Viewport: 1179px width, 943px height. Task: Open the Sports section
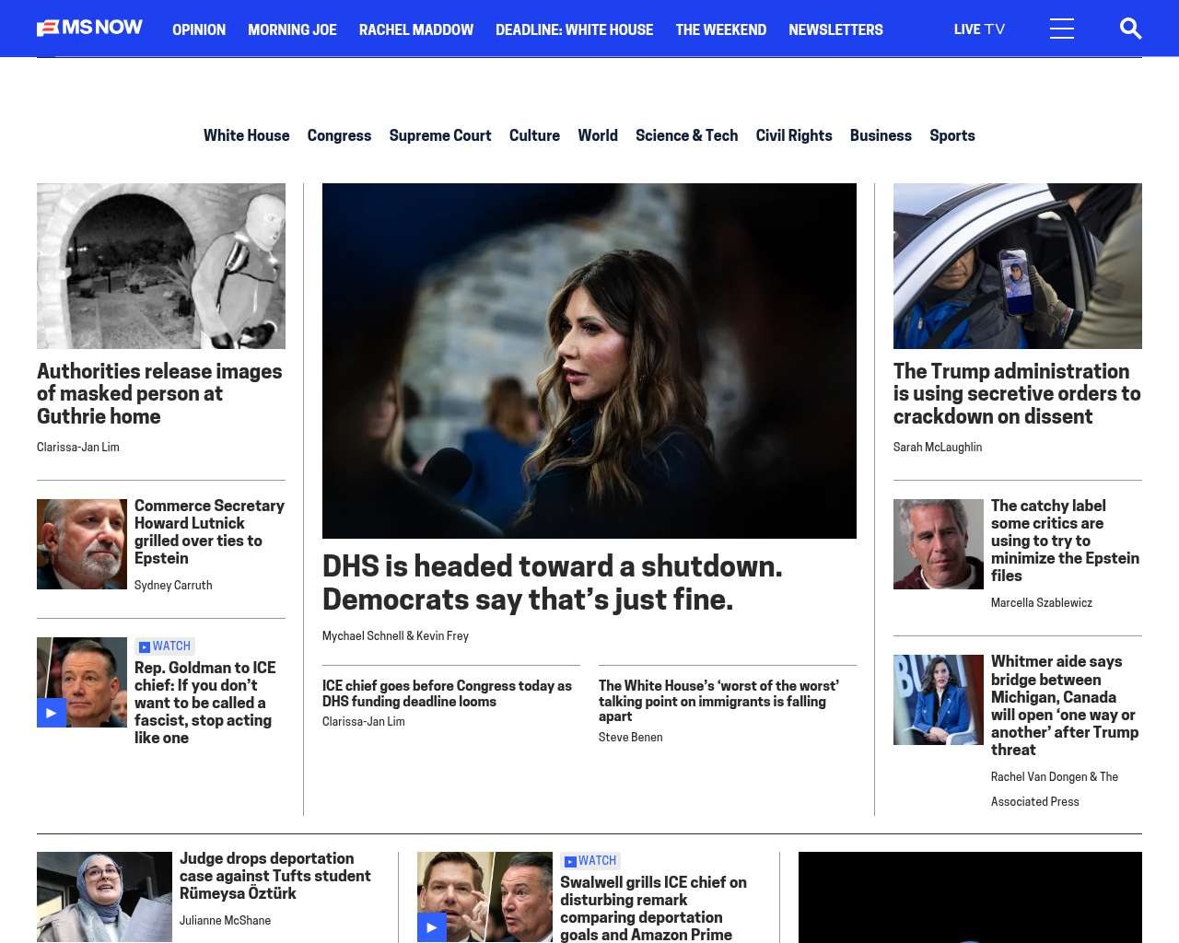pyautogui.click(x=951, y=135)
